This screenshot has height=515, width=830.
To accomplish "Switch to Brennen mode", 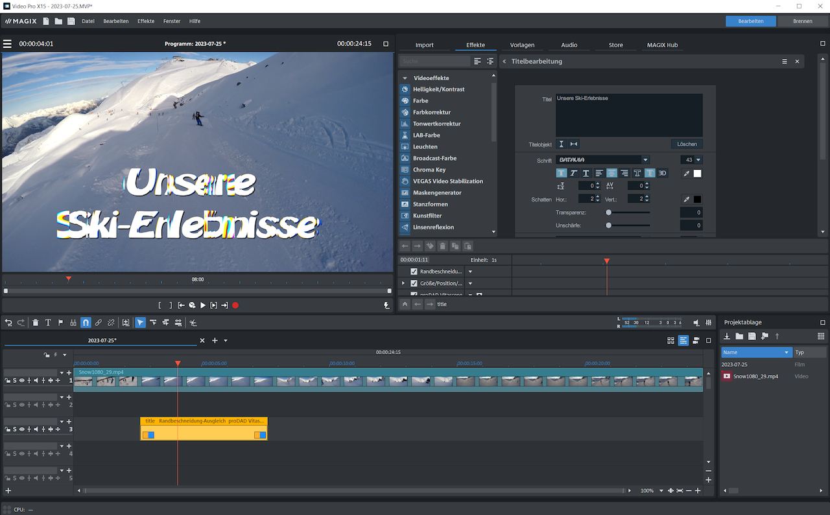I will 802,21.
